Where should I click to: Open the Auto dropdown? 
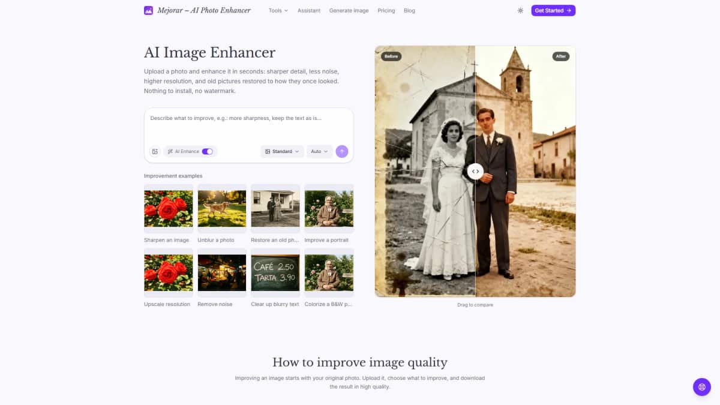[x=320, y=152]
